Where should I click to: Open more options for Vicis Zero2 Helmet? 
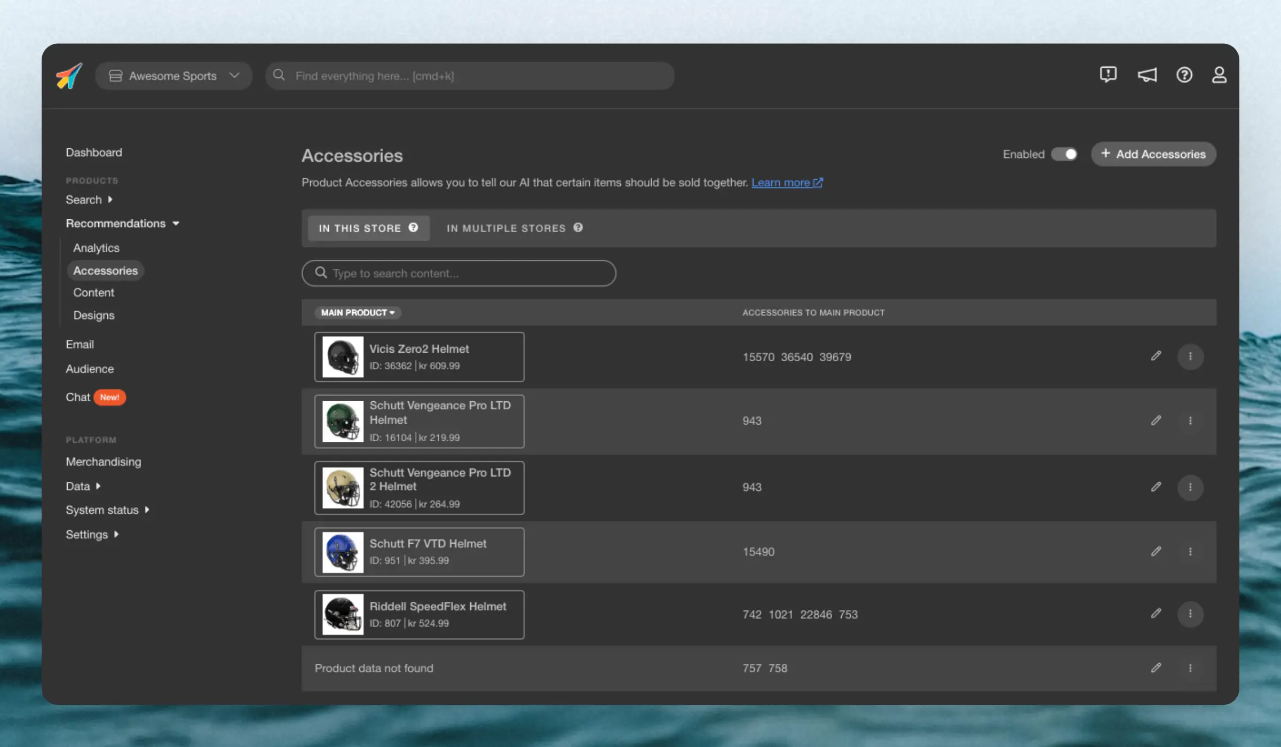(1190, 356)
